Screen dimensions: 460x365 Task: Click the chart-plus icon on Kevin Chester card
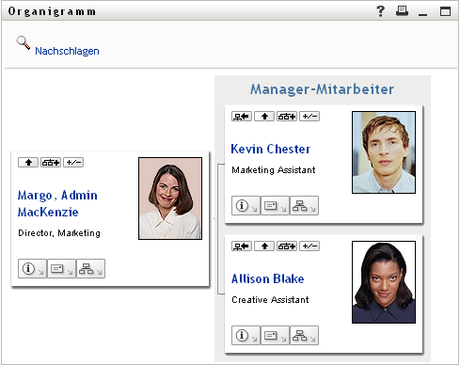[x=287, y=117]
